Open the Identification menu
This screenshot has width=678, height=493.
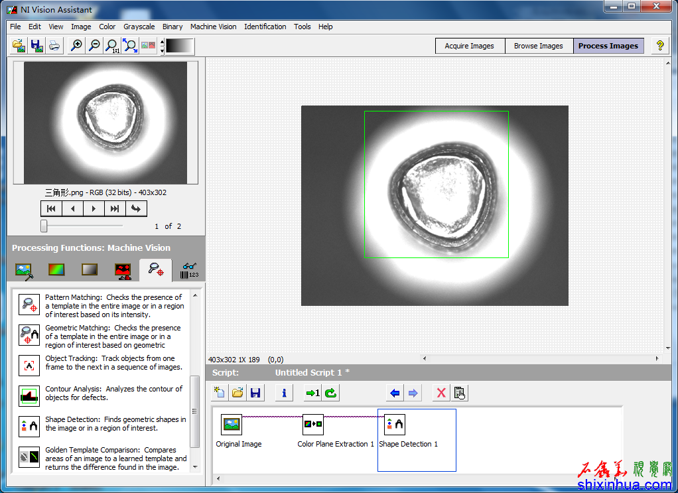click(265, 27)
